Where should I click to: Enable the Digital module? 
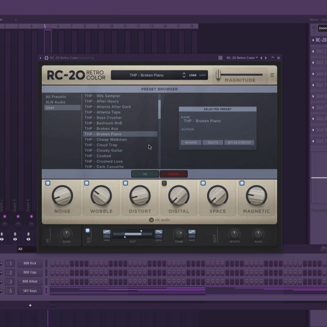pos(164,183)
